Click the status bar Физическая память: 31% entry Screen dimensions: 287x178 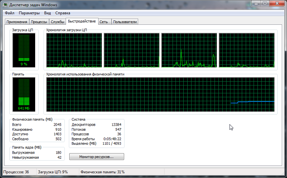[x=103, y=172]
